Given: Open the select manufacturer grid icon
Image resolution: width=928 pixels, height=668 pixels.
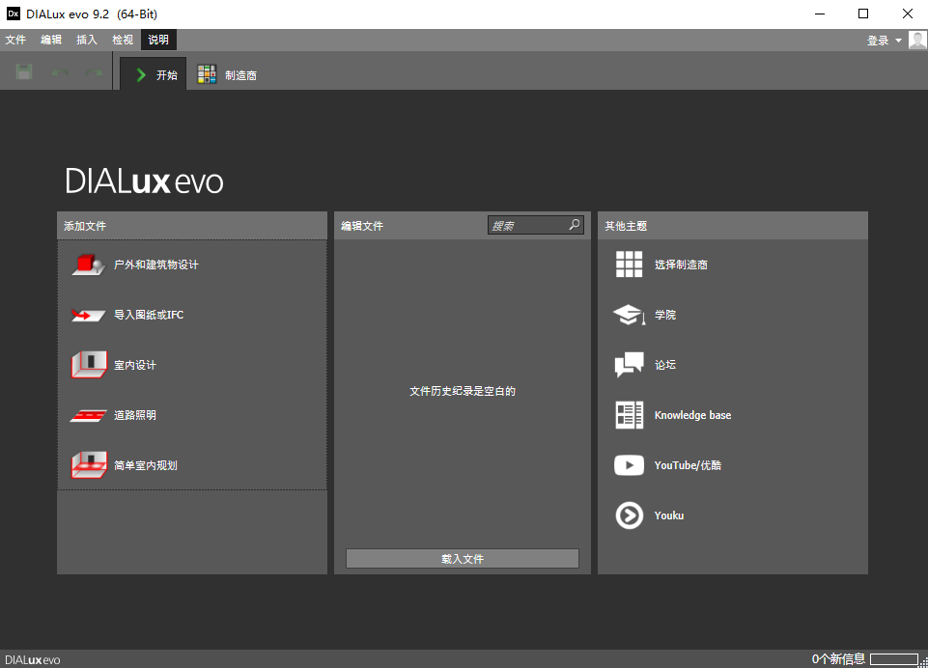Looking at the screenshot, I should tap(629, 264).
